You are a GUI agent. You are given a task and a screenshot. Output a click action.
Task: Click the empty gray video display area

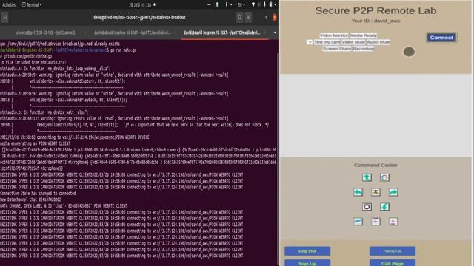pos(375,115)
